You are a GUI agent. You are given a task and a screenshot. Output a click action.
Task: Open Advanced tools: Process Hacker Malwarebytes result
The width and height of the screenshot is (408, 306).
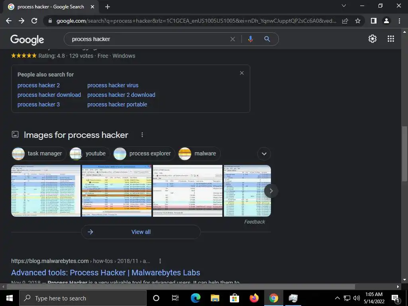[106, 273]
